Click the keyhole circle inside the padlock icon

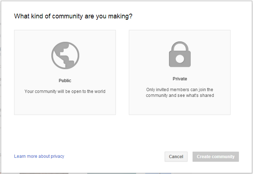[x=180, y=59]
